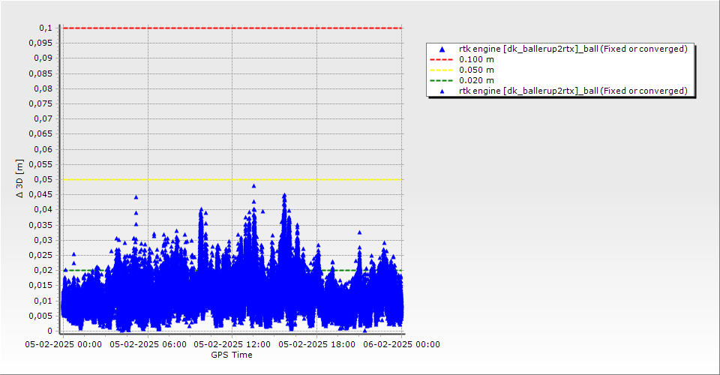
Task: Click the yellow dashed line legend symbol
Action: (441, 70)
